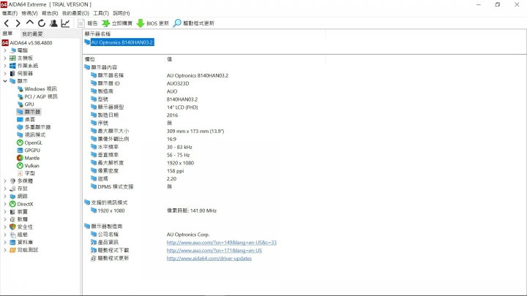
Task: Select the 視訊模式 tree item
Action: (31, 135)
